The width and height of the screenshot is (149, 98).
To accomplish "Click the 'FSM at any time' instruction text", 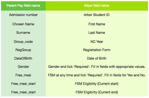I will click(97, 75).
